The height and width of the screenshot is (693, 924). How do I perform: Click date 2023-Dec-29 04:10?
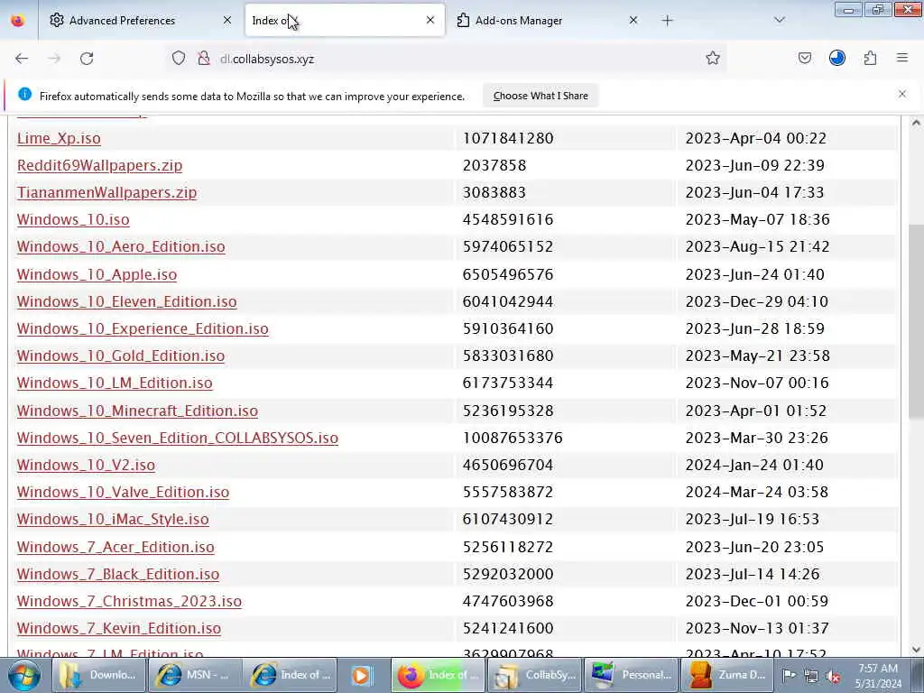click(x=757, y=301)
